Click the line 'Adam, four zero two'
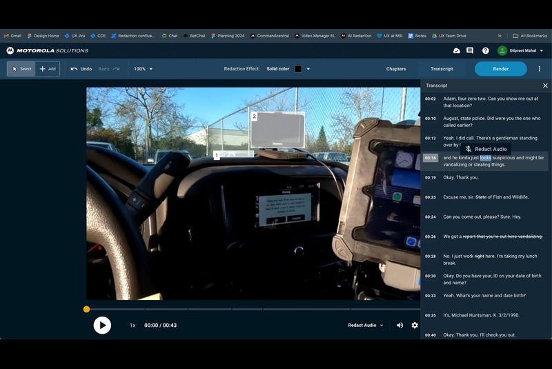This screenshot has height=369, width=552. coord(491,102)
